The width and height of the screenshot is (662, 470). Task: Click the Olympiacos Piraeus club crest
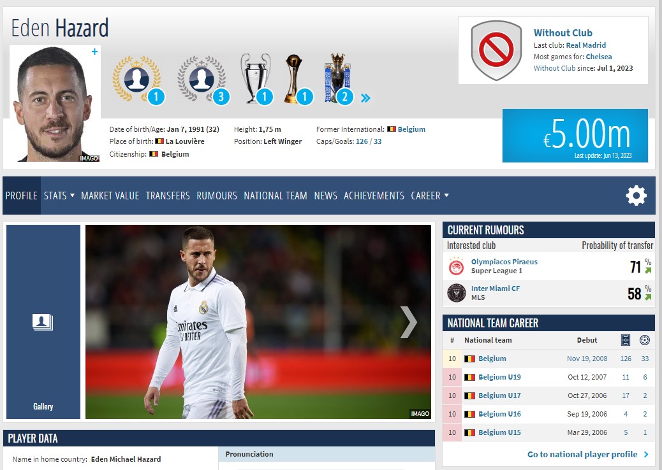tap(456, 266)
